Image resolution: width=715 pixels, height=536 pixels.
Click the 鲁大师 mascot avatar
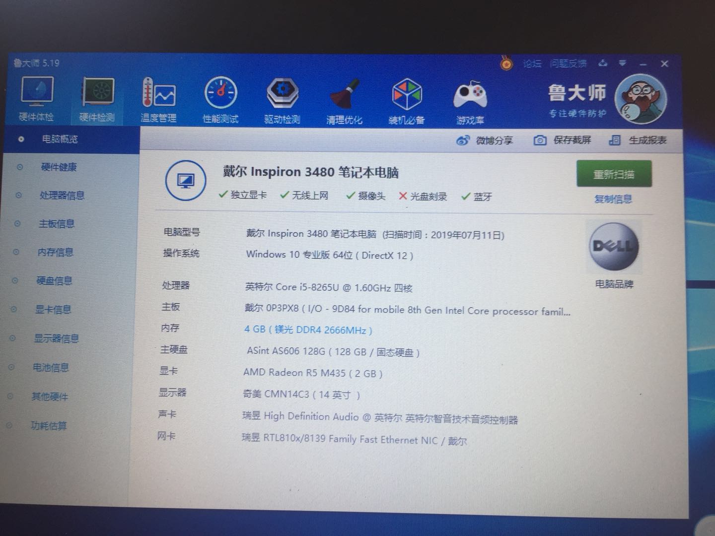tap(641, 99)
